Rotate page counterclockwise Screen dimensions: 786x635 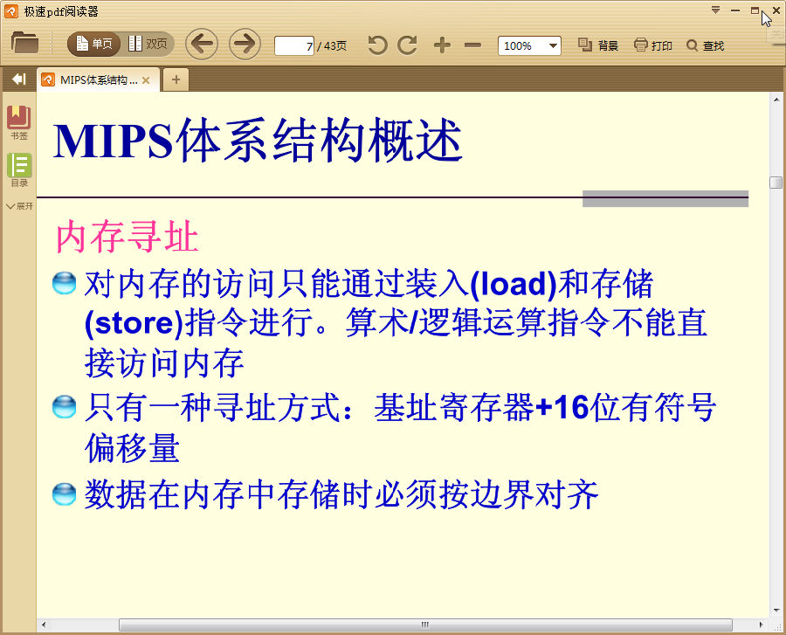[377, 45]
